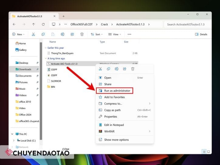220x165 pixels.
Task: Collapse the Earlier this year group
Action: click(x=46, y=48)
